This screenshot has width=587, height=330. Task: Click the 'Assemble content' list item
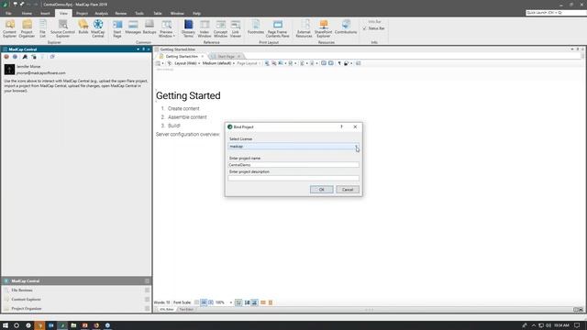(x=187, y=117)
